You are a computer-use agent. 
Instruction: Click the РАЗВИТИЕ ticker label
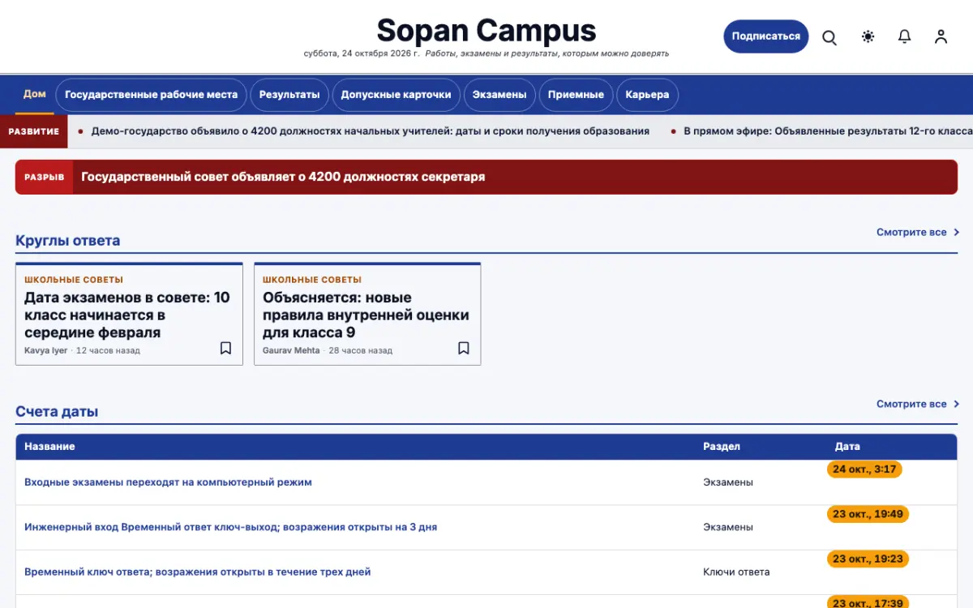tap(33, 131)
